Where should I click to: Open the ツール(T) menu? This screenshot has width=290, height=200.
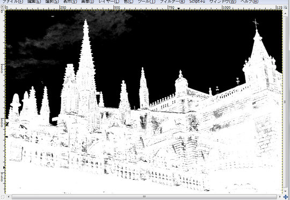point(147,2)
